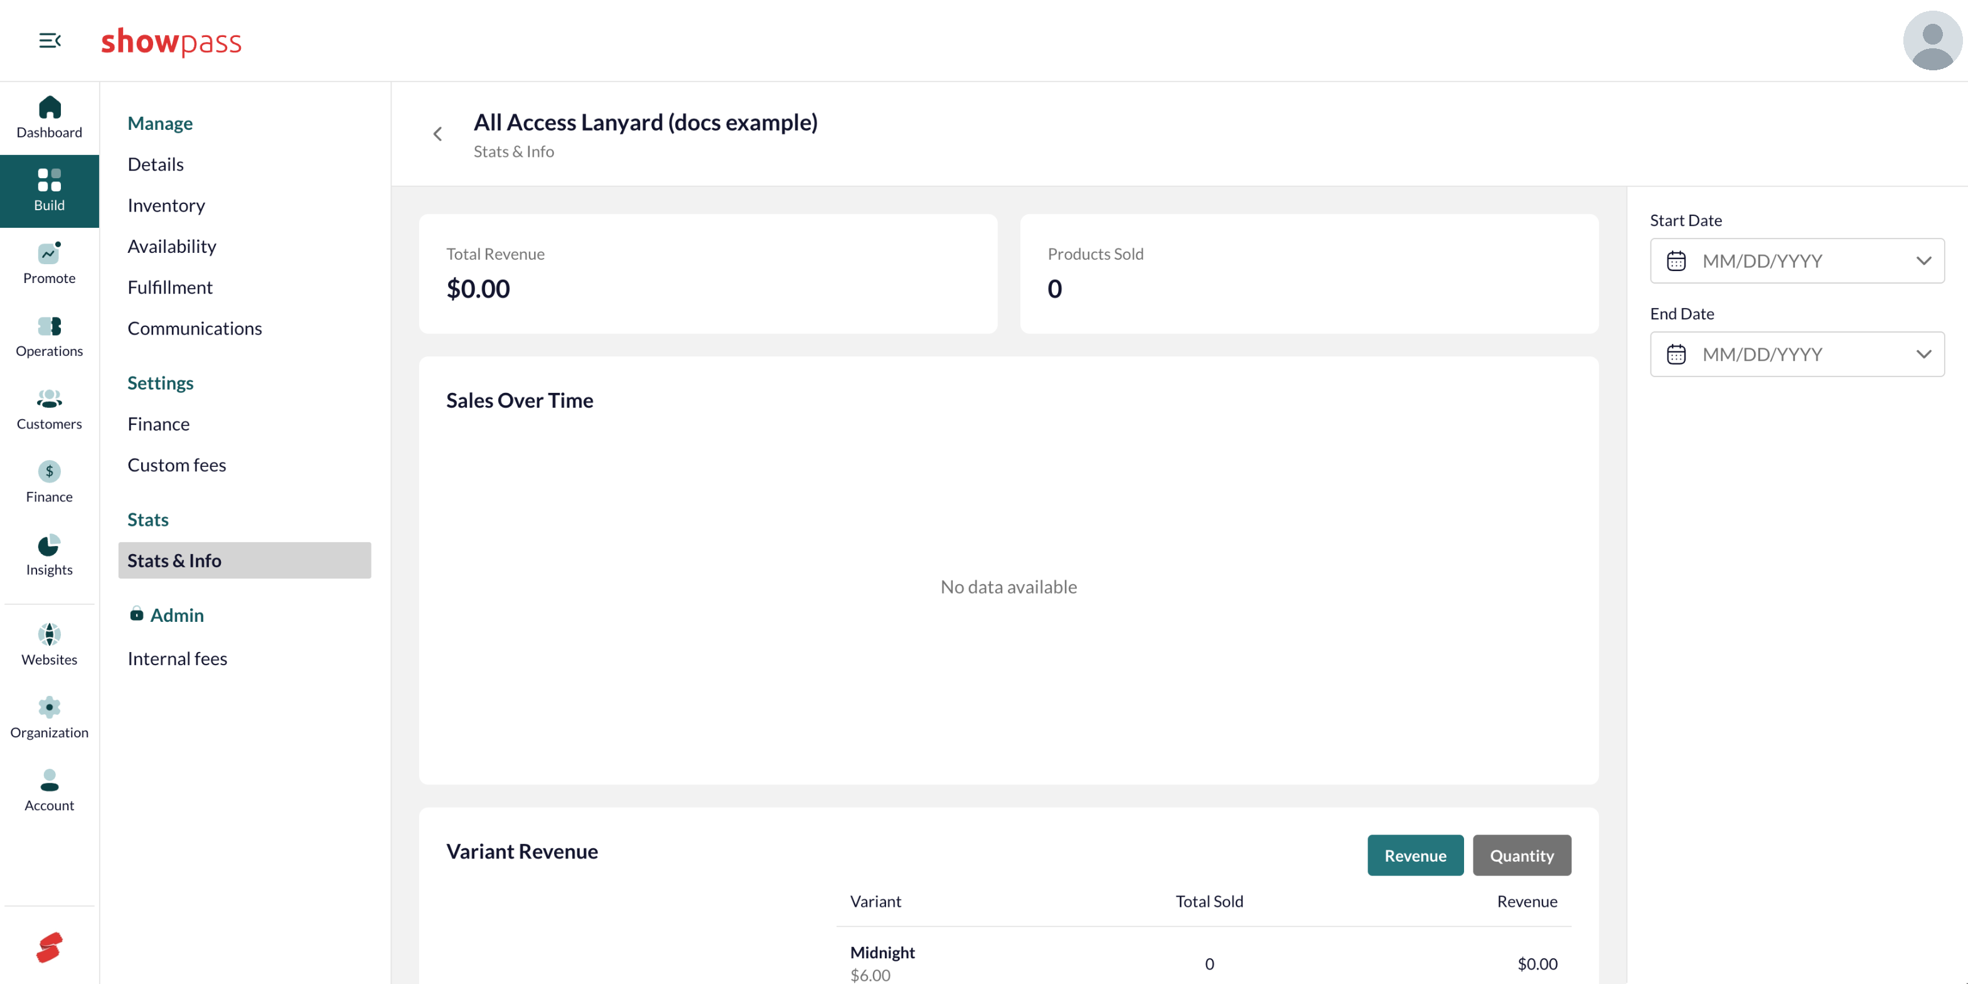Open Finance under Settings
The height and width of the screenshot is (984, 1968).
click(159, 424)
